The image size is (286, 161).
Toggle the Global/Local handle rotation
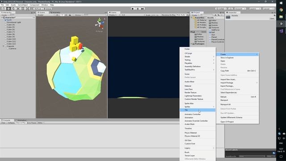pyautogui.click(x=47, y=9)
